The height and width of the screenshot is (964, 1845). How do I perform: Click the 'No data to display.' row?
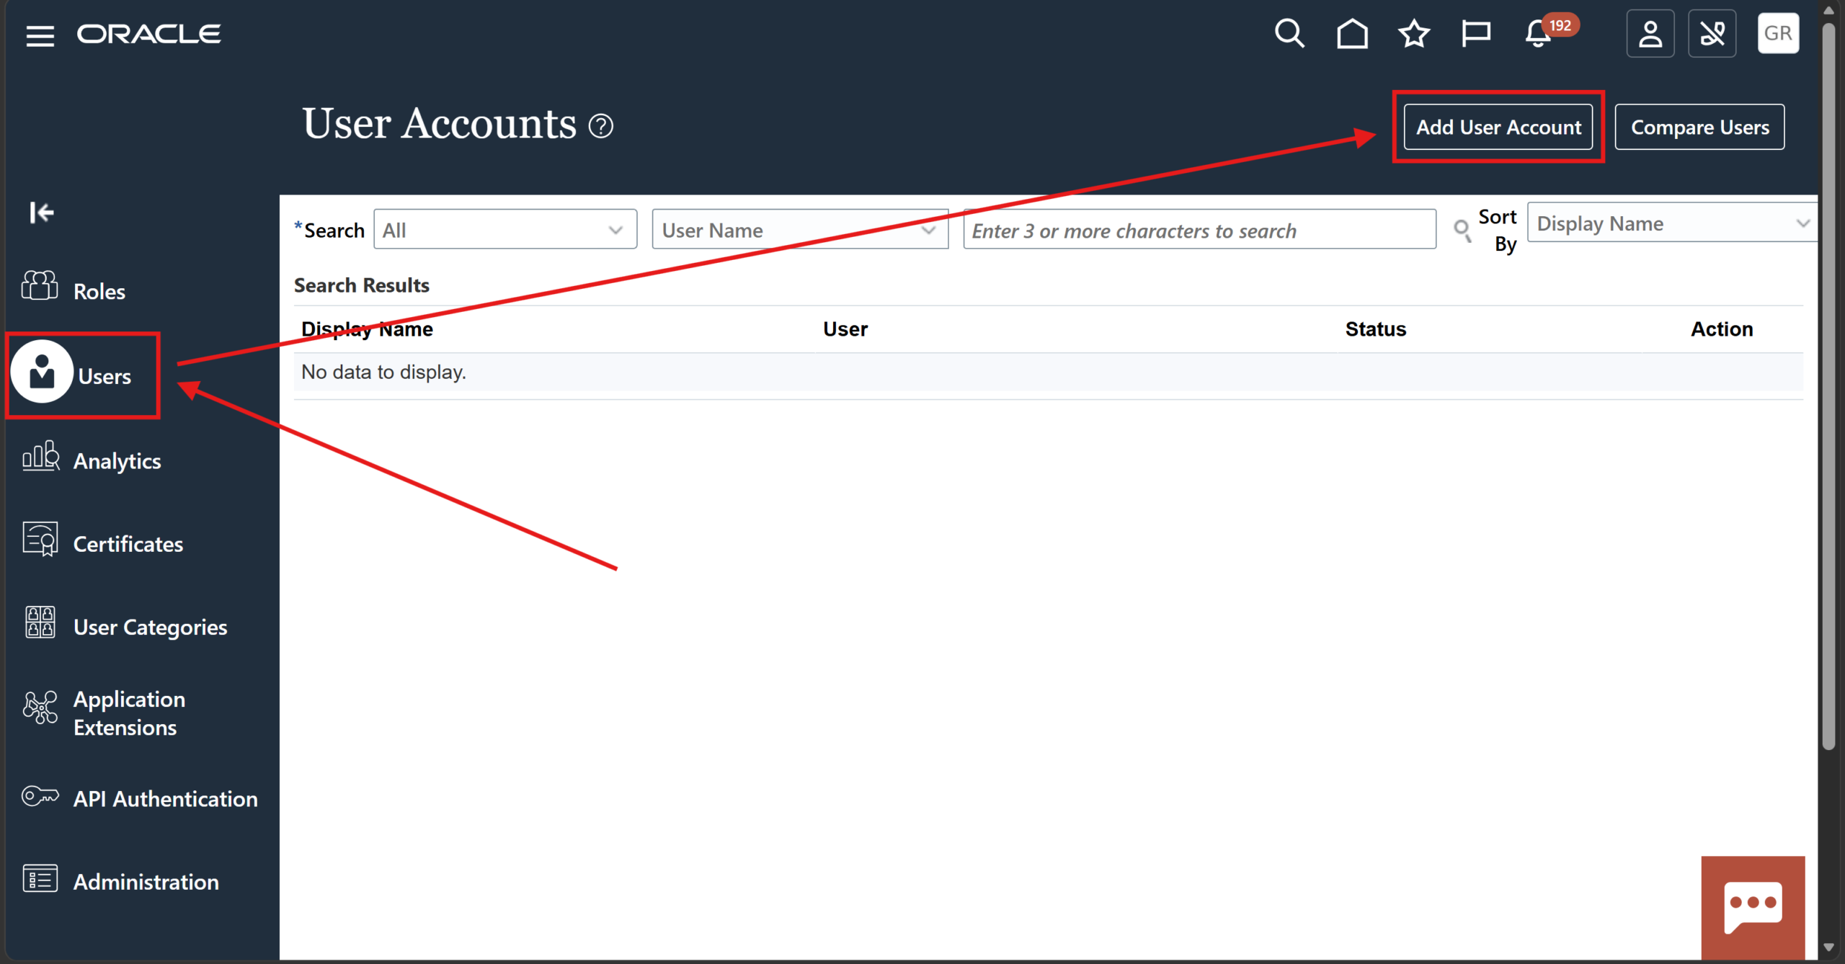[1048, 372]
